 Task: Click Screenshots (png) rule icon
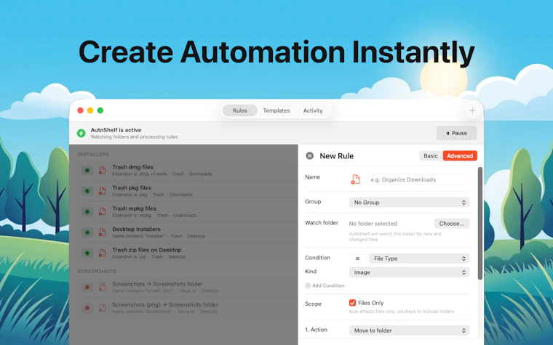[x=102, y=308]
